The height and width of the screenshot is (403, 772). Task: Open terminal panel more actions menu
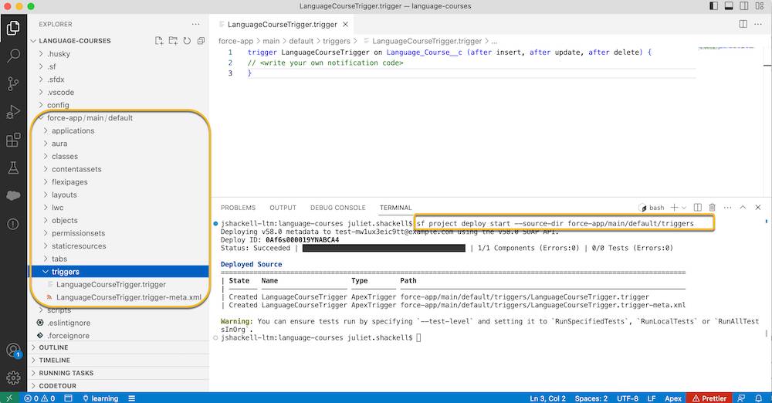(728, 208)
